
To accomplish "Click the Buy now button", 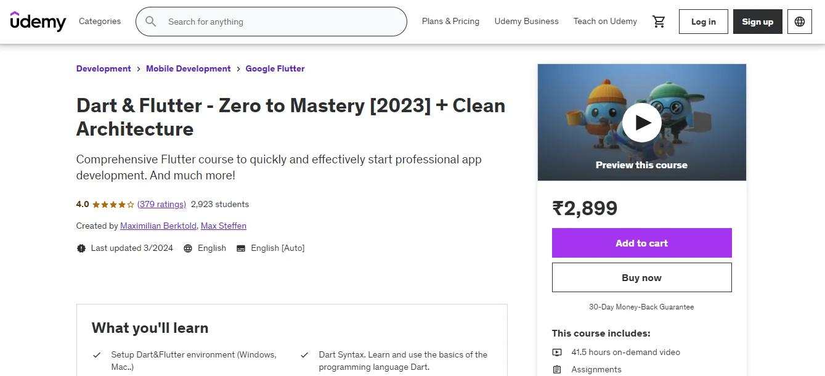I will [x=641, y=277].
